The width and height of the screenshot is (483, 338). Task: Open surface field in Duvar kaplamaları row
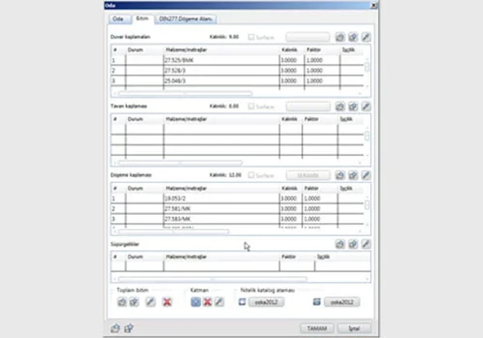(308, 37)
